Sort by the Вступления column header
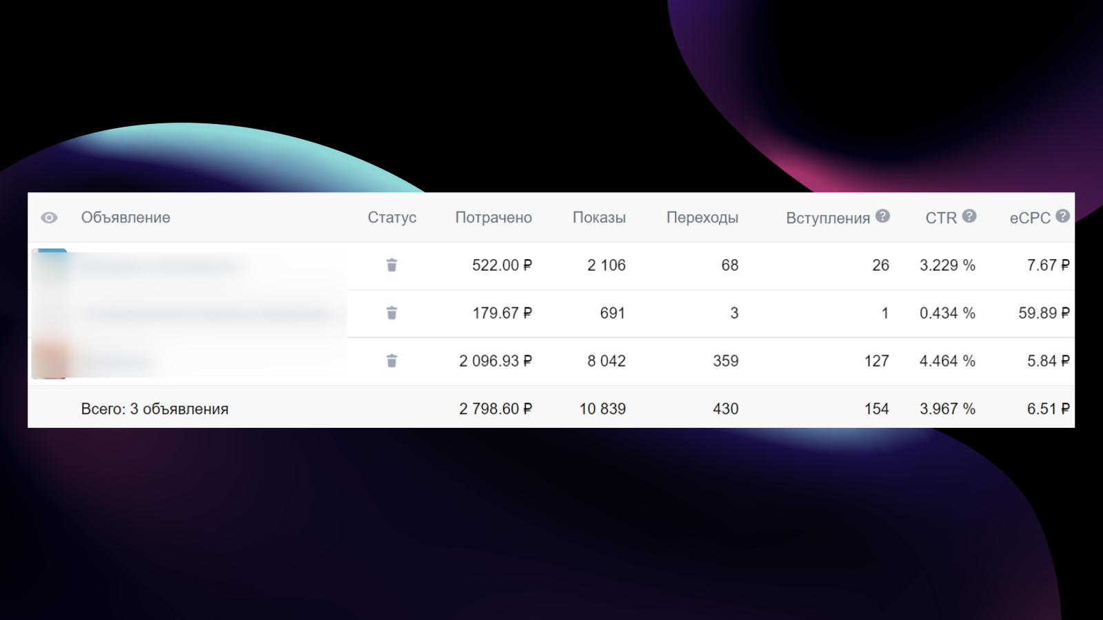This screenshot has height=620, width=1103. (828, 218)
